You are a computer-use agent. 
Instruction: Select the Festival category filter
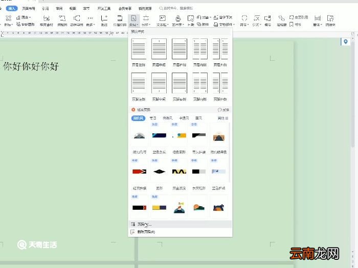pos(153,118)
